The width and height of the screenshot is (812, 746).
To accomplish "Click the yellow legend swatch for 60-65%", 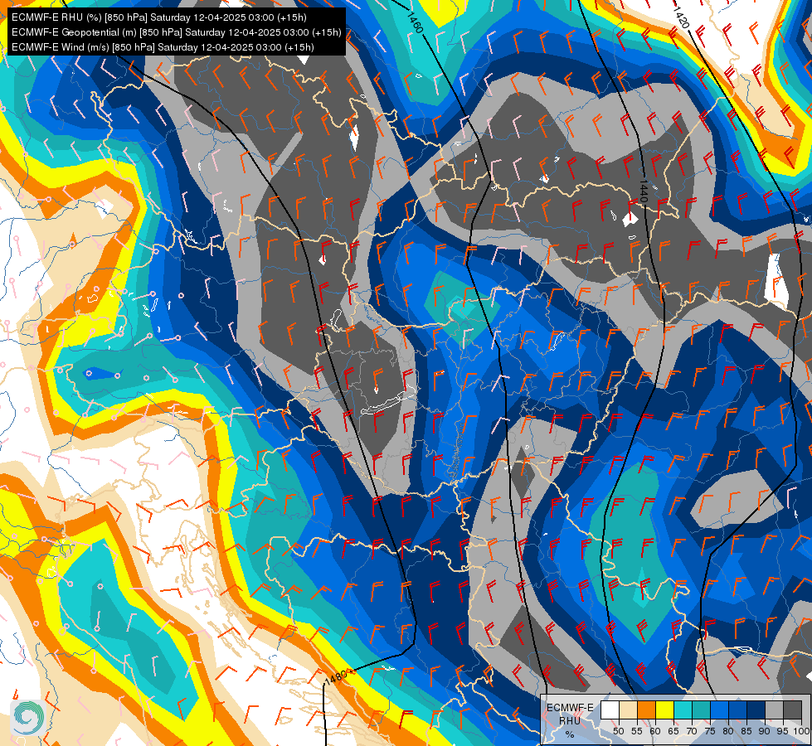I will [x=665, y=710].
